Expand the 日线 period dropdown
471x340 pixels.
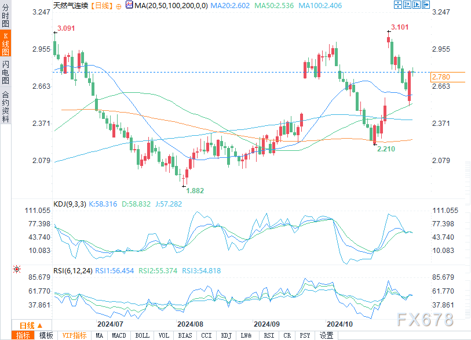27,325
